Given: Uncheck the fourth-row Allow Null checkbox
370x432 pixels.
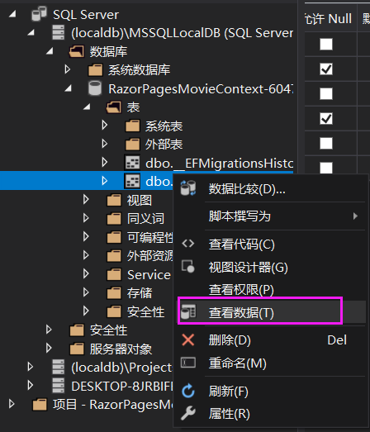Looking at the screenshot, I should pos(326,118).
